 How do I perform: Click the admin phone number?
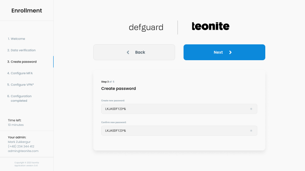click(x=21, y=146)
